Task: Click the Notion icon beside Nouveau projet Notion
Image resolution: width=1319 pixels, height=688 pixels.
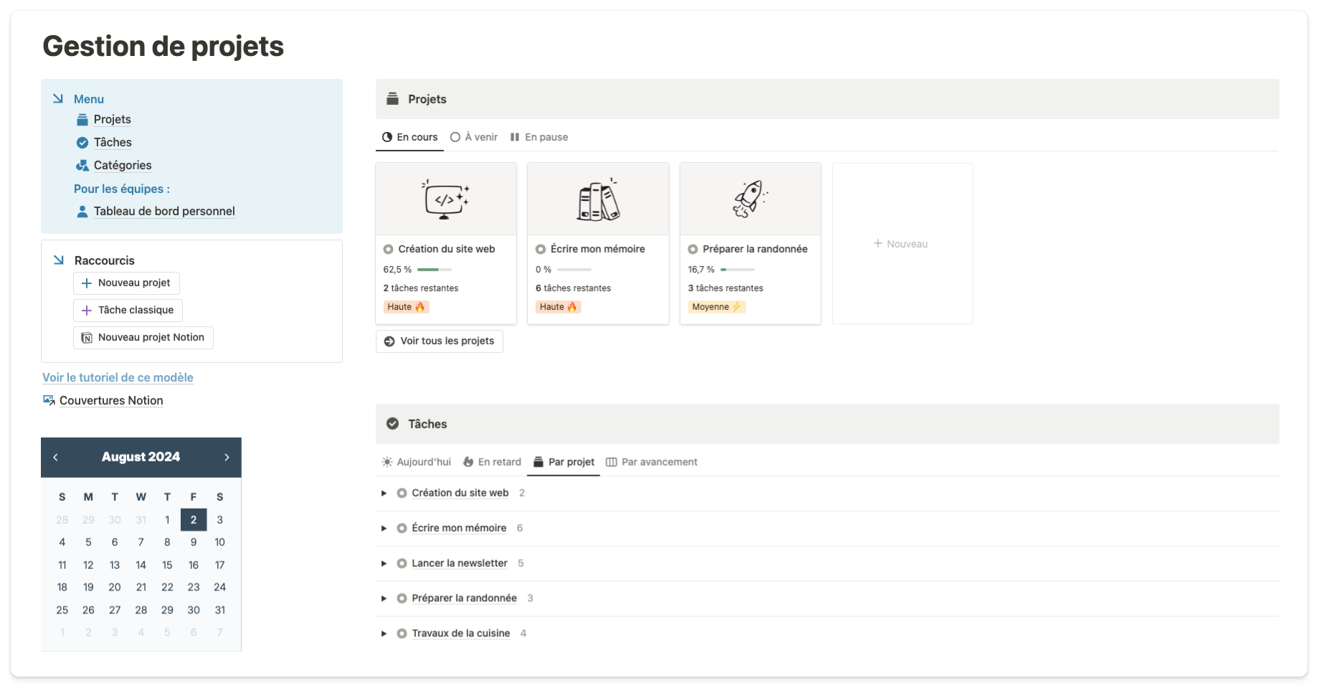Action: click(x=87, y=338)
